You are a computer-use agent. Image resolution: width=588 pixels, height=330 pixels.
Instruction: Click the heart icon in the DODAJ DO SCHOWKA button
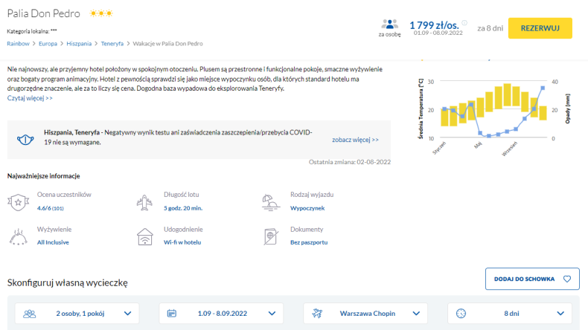(x=567, y=279)
